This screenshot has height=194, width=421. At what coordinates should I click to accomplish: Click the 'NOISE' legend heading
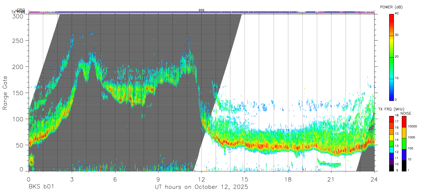406,113
